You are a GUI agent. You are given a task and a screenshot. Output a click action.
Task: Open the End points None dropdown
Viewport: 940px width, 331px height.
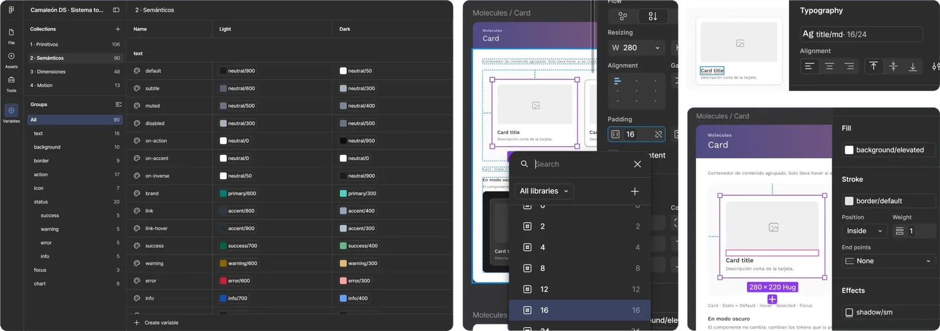888,261
